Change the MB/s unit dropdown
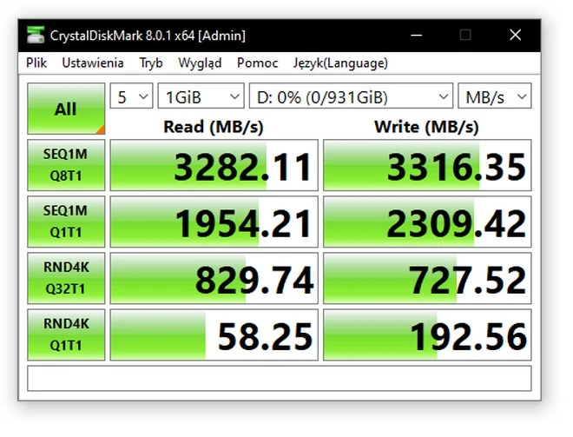The height and width of the screenshot is (437, 573). pos(495,96)
